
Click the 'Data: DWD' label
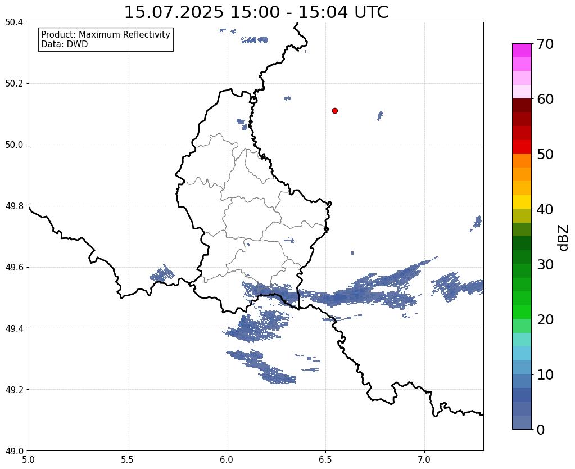point(65,44)
